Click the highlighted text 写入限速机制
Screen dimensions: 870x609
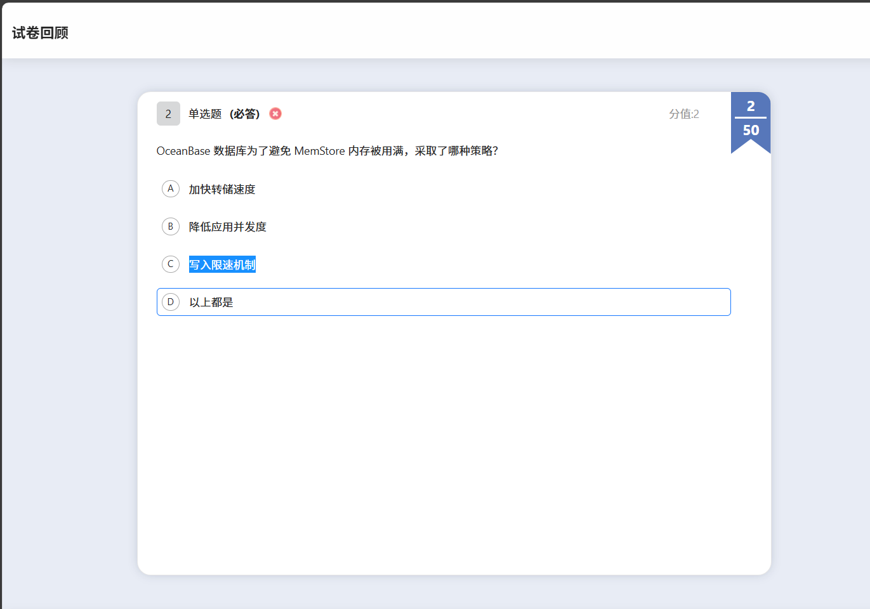click(222, 265)
